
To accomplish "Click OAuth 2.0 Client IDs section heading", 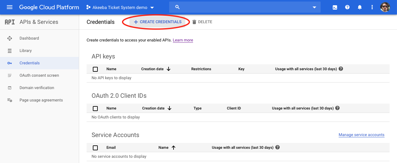I will [x=119, y=96].
